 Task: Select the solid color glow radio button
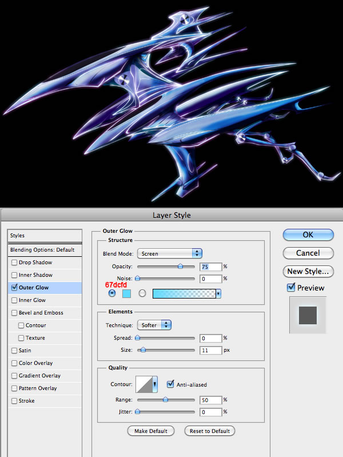(112, 293)
